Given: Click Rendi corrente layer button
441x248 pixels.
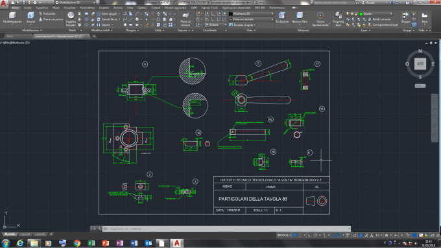Looking at the screenshot, I should (379, 19).
